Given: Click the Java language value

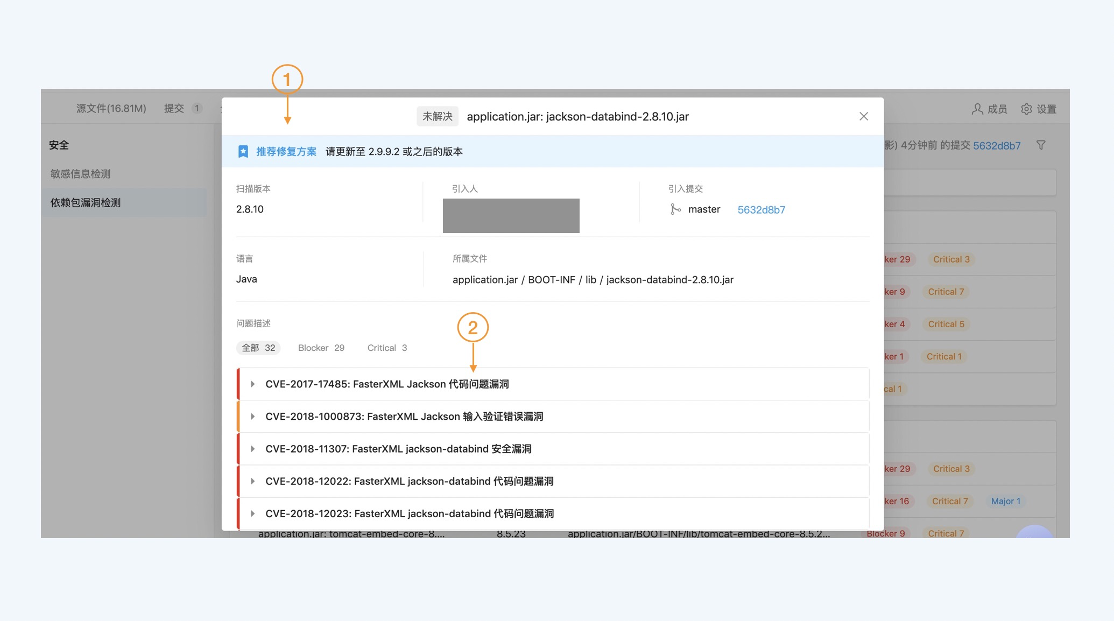Looking at the screenshot, I should [x=246, y=279].
